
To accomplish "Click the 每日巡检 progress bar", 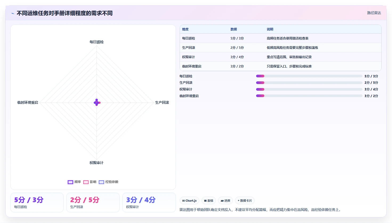I will (309, 76).
